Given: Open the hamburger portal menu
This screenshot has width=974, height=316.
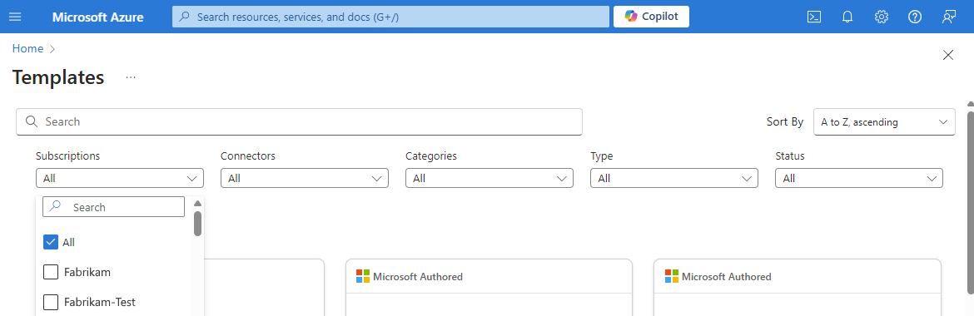Looking at the screenshot, I should pos(15,17).
